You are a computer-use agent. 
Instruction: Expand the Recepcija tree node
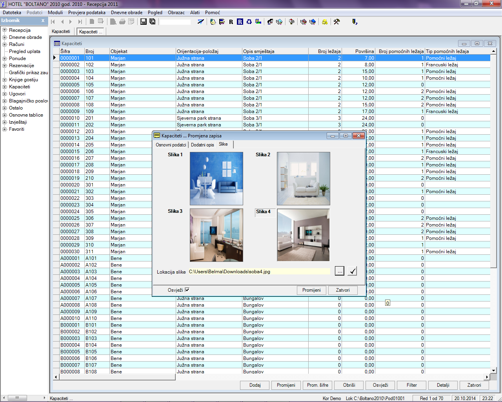(4, 30)
